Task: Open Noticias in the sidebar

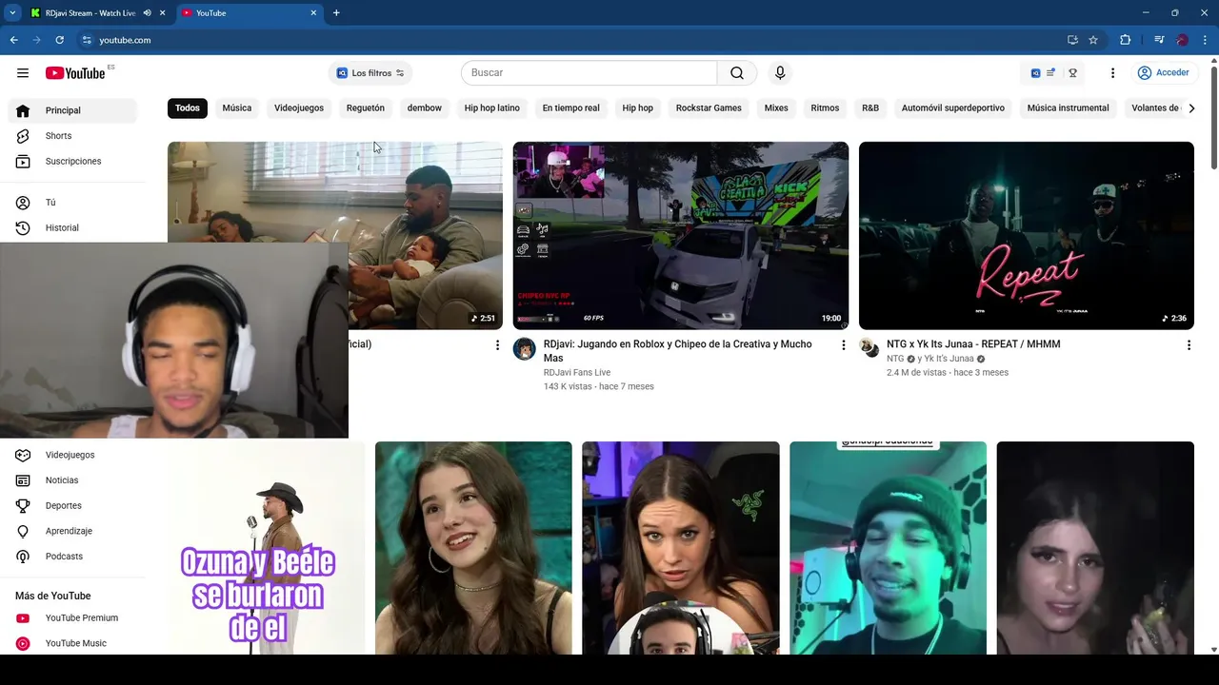Action: [x=72, y=480]
